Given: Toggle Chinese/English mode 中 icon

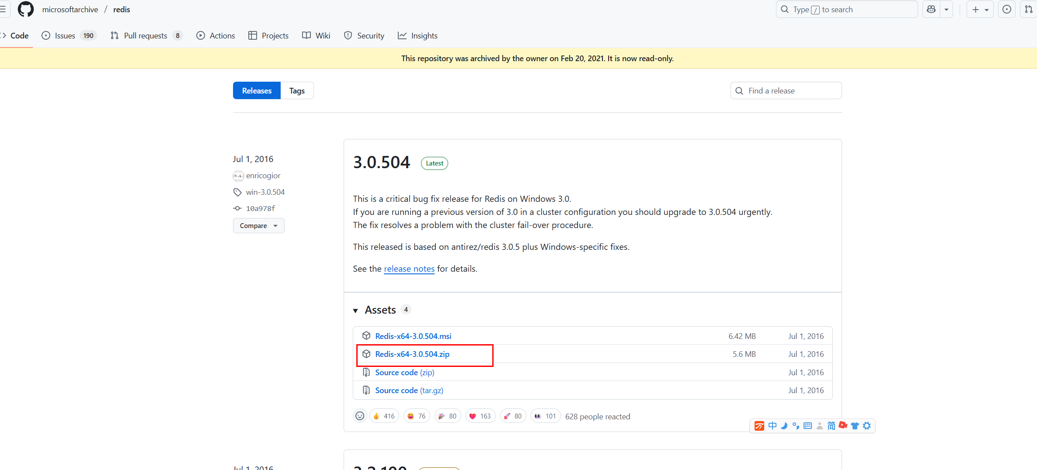Looking at the screenshot, I should (773, 426).
